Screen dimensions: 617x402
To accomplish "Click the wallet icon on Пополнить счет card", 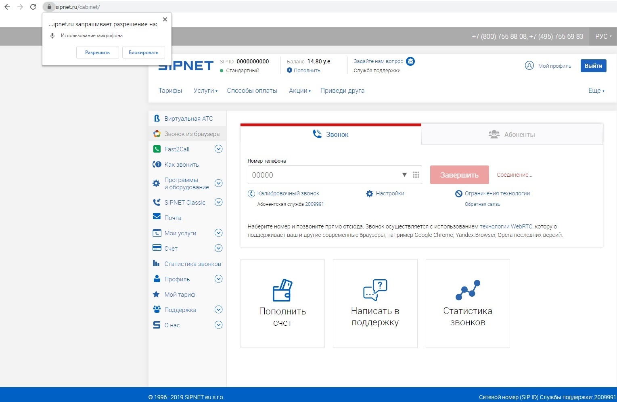I will pos(282,290).
